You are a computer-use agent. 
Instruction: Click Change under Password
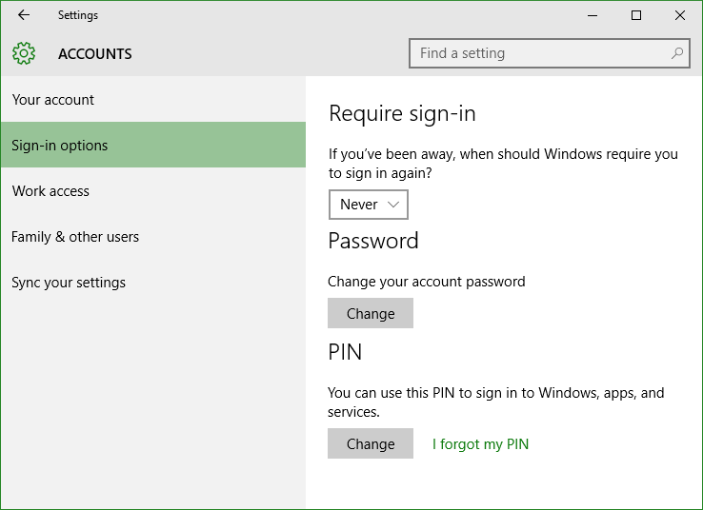(371, 313)
